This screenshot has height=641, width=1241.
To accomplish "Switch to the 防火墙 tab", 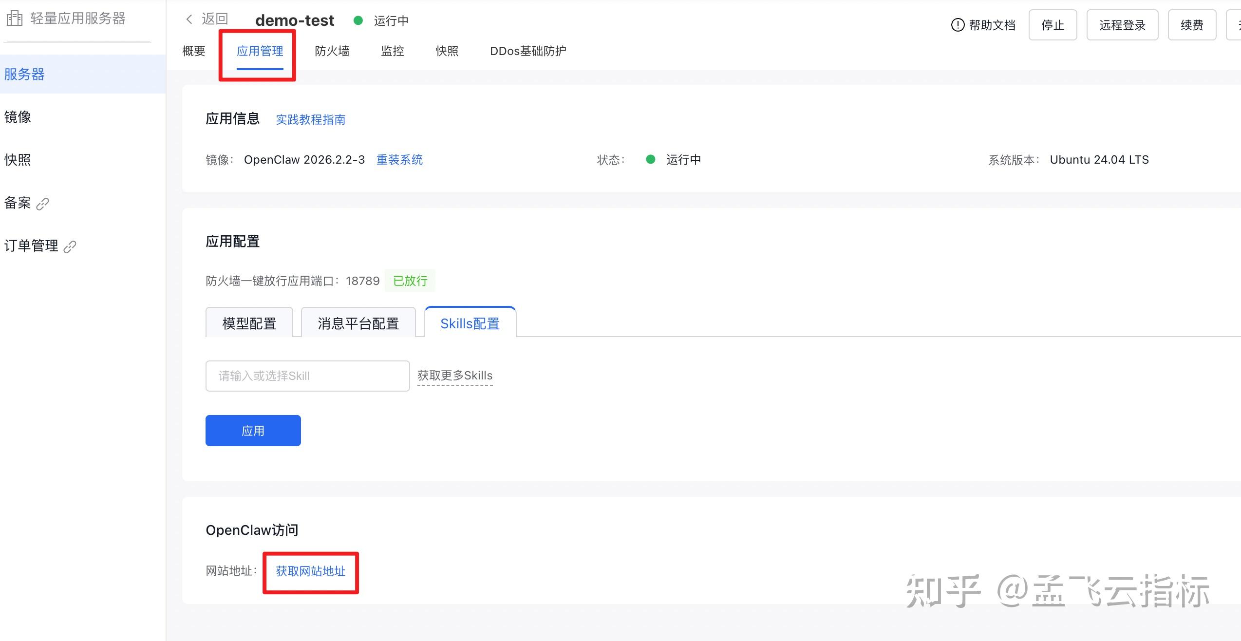I will click(x=332, y=51).
